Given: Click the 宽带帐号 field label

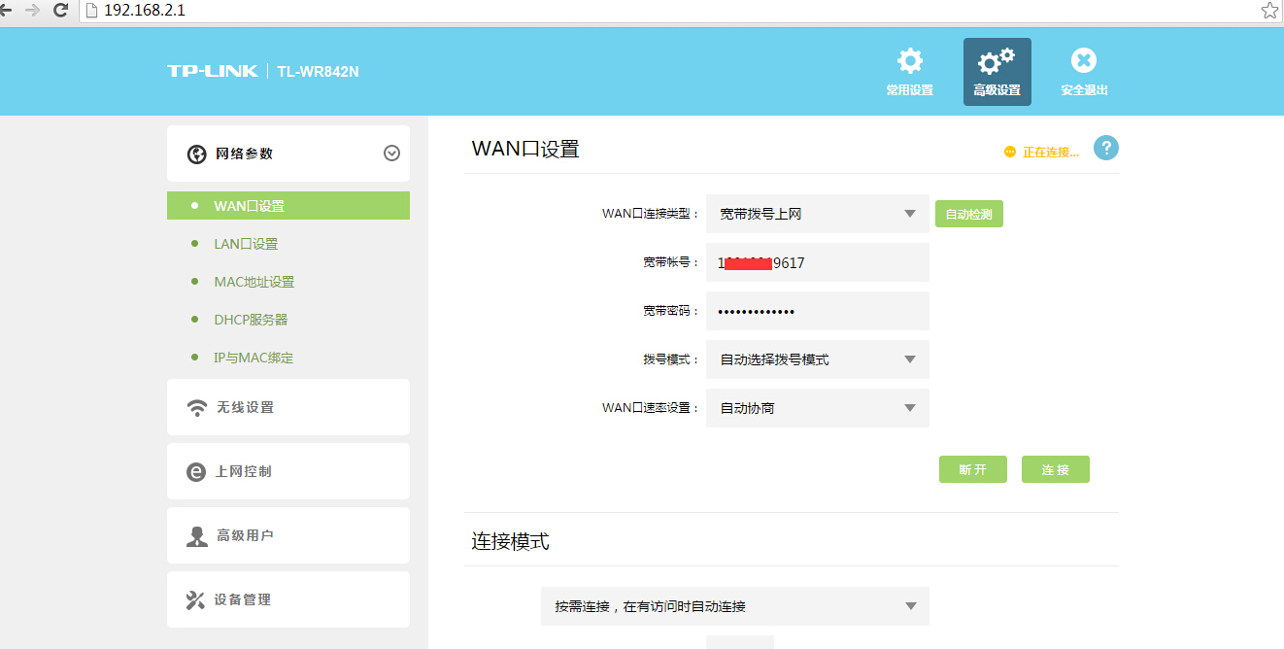Looking at the screenshot, I should (671, 262).
